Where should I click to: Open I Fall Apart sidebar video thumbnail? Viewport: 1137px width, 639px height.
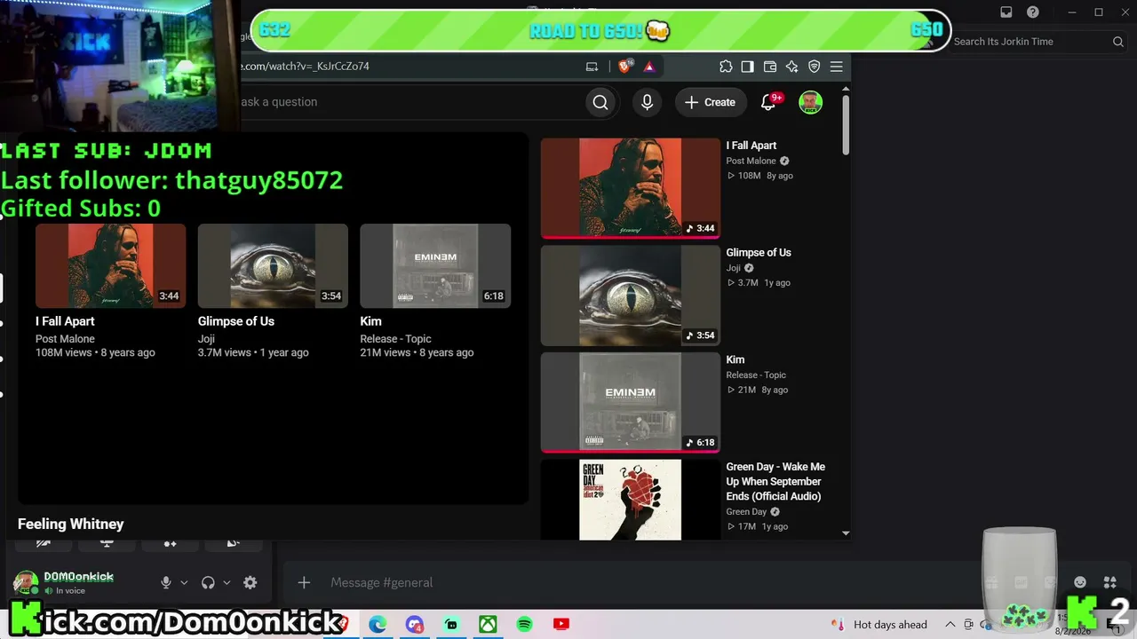(x=631, y=188)
